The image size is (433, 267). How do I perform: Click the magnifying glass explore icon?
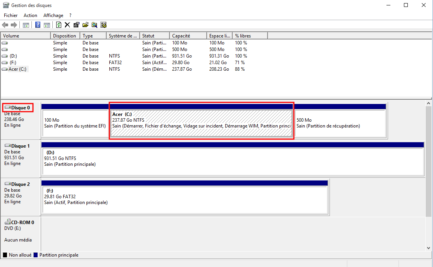click(94, 25)
